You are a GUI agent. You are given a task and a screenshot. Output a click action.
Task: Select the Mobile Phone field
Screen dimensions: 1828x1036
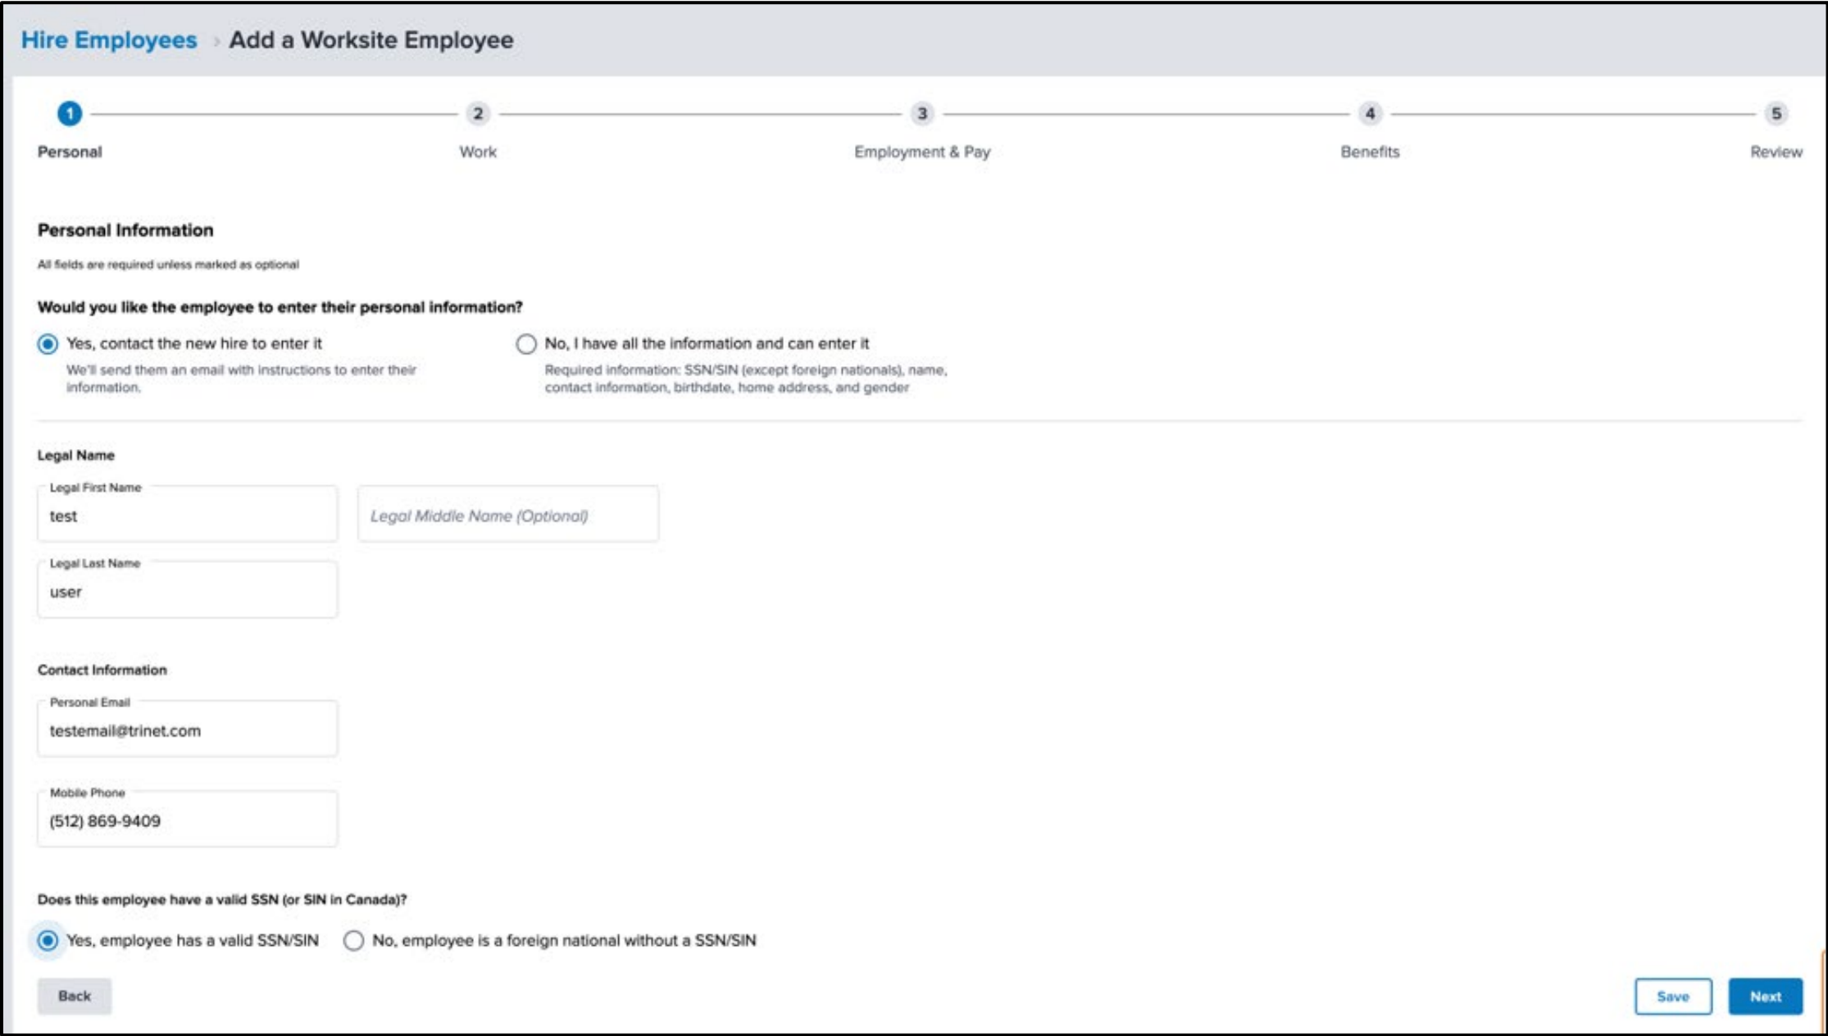[x=186, y=819]
